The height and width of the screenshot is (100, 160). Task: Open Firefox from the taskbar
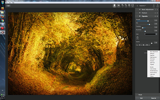tap(3, 17)
